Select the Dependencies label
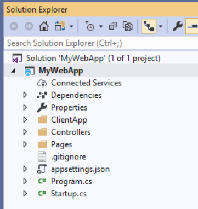 76,95
